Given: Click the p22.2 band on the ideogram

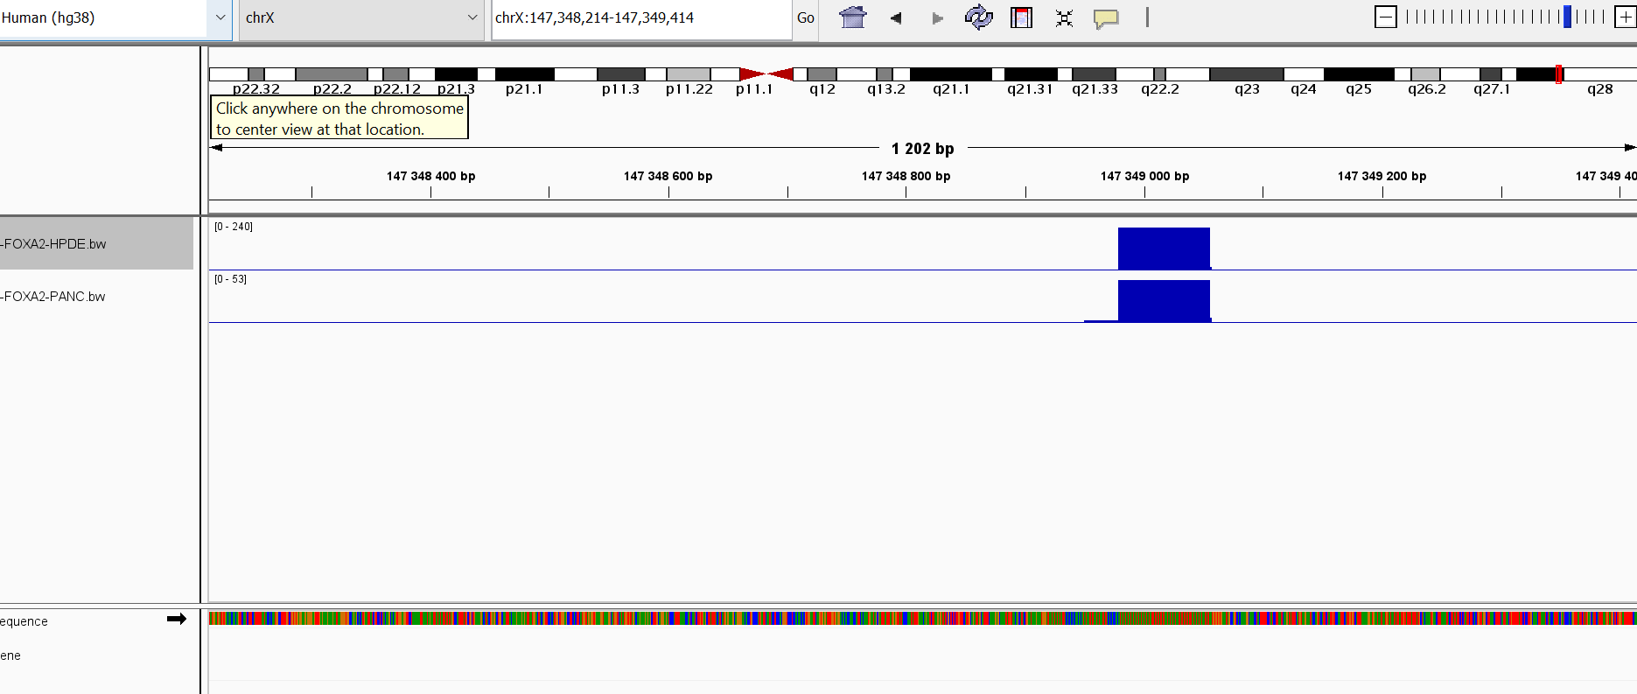Looking at the screenshot, I should coord(332,74).
